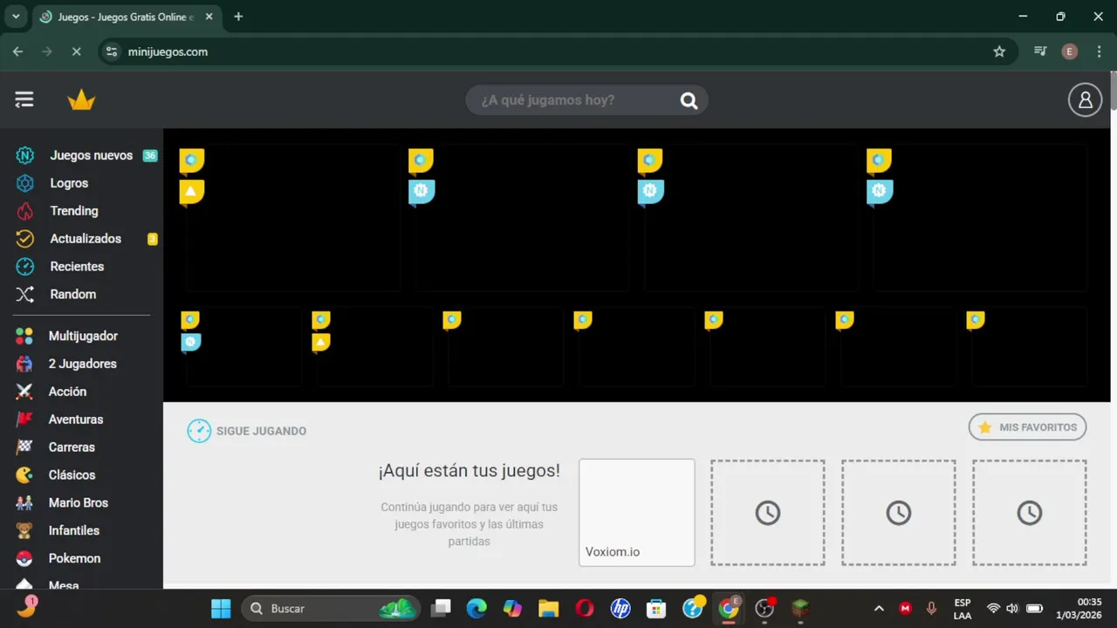Click the Sigue Jugando clock icon
1117x628 pixels.
point(199,431)
